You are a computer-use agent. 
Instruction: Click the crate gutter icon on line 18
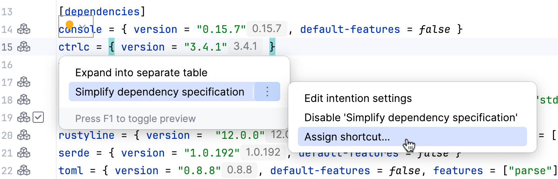pos(24,100)
